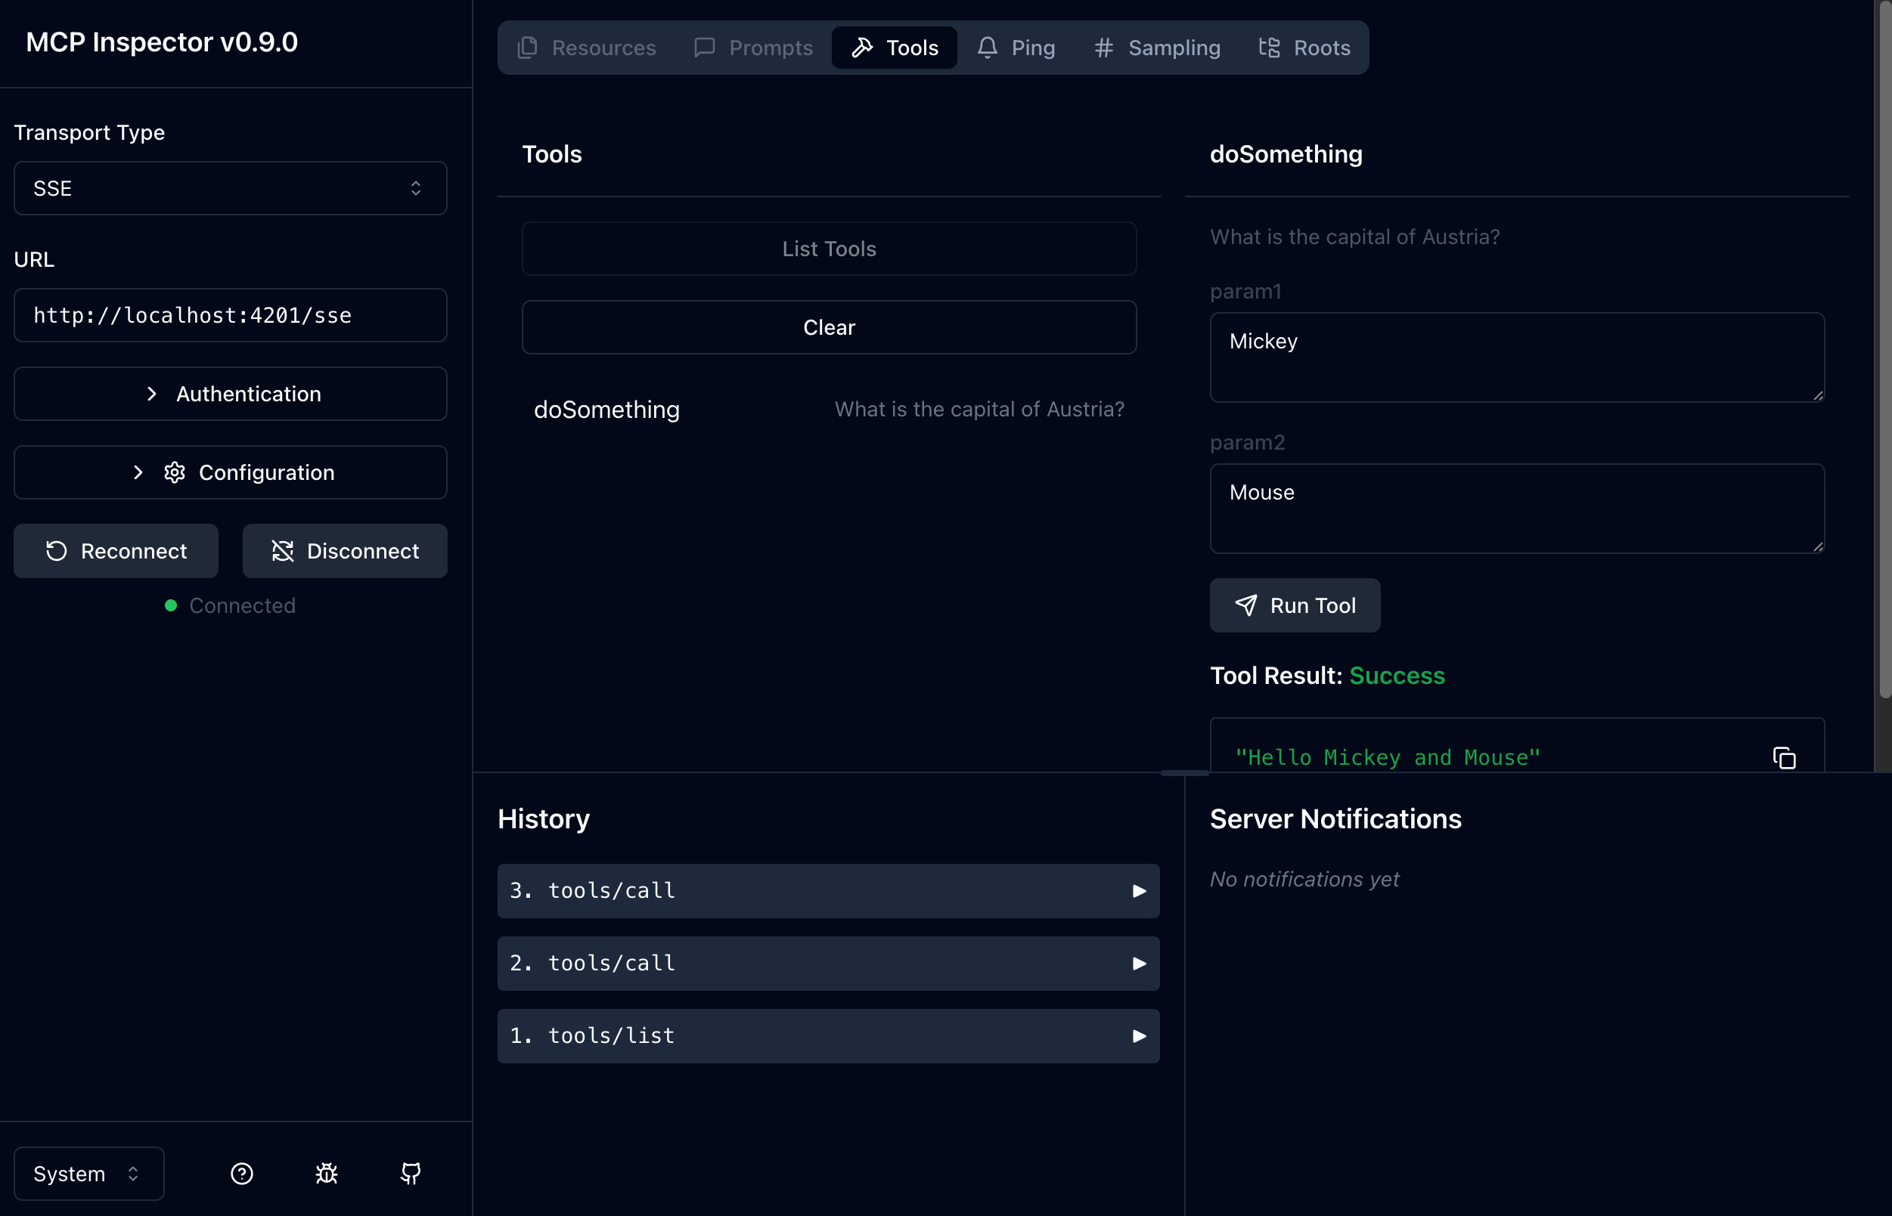Open the System theme dropdown
1892x1216 pixels.
pos(88,1174)
